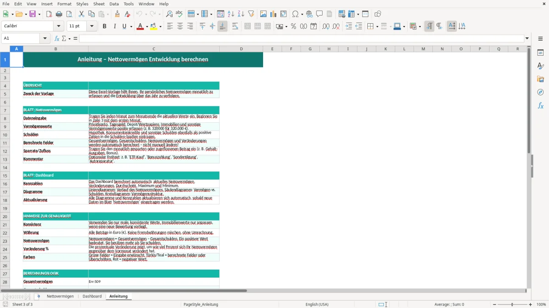The width and height of the screenshot is (549, 308).
Task: Insert Comment speech bubble icon
Action: tap(319, 14)
